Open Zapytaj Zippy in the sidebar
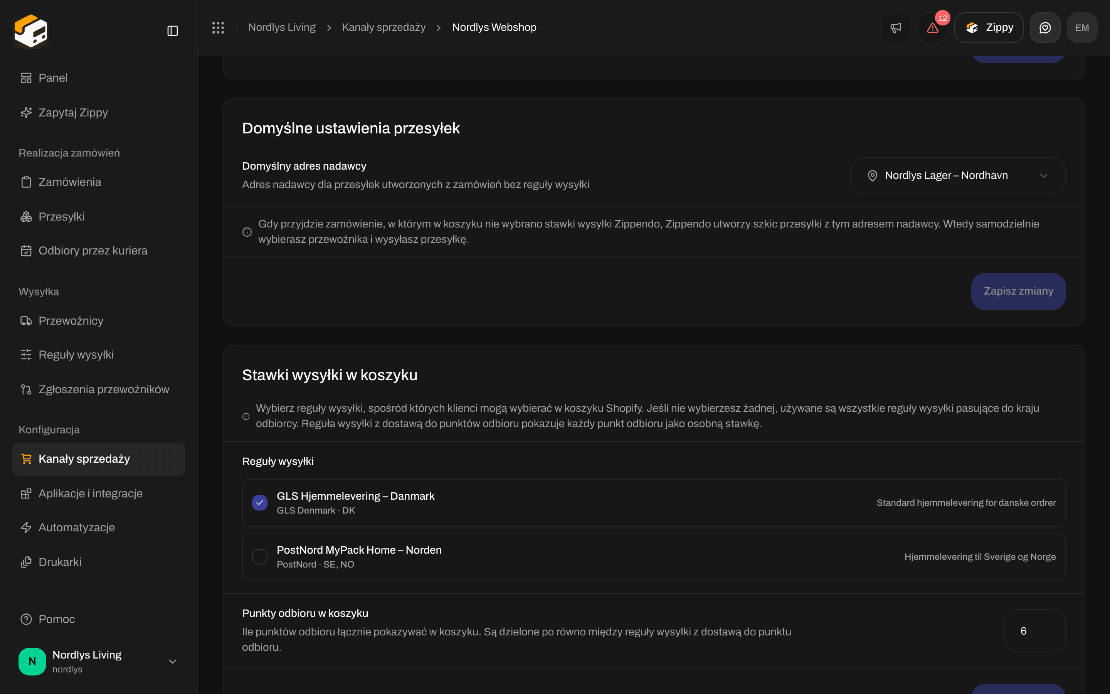Screen dimensions: 1110x694 click(98, 113)
